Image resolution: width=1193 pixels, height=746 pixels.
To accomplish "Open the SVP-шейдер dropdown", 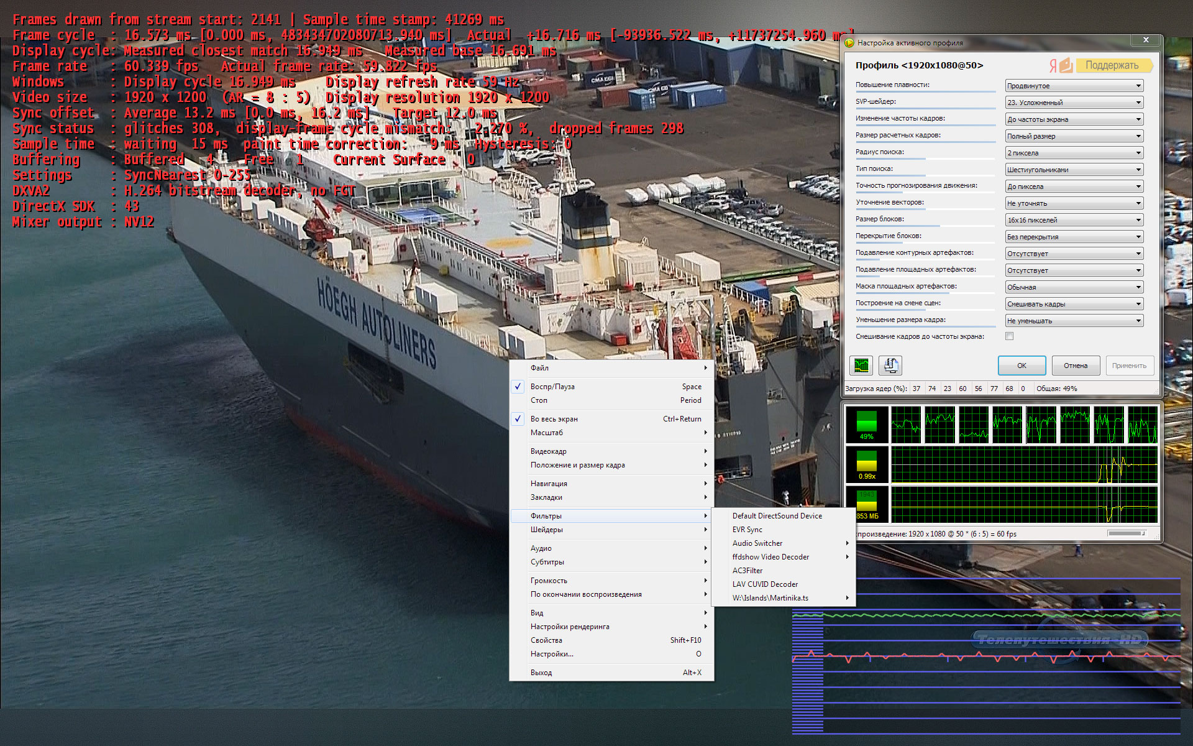I will (x=1074, y=103).
